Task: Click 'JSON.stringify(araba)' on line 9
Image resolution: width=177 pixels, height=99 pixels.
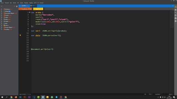Action: 54,31
